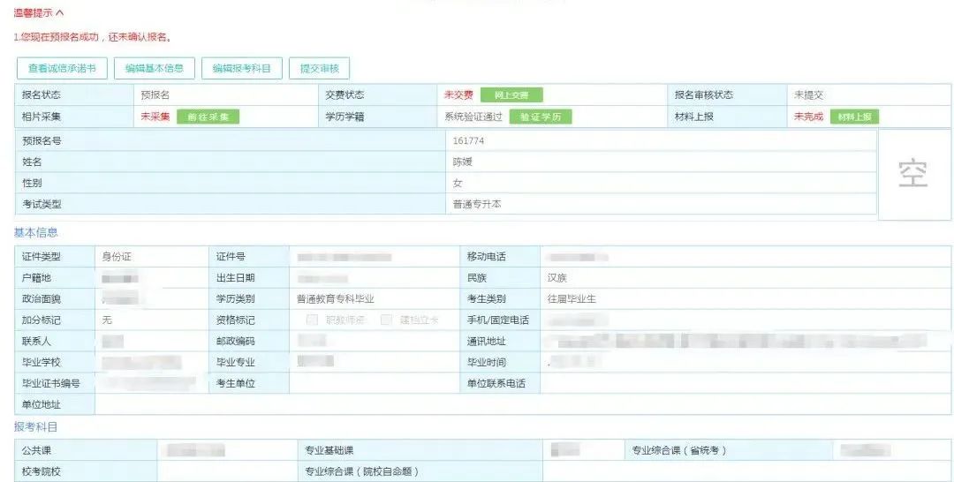This screenshot has width=954, height=482.
Task: Click the 编辑基本信息 button
Action: tap(155, 68)
